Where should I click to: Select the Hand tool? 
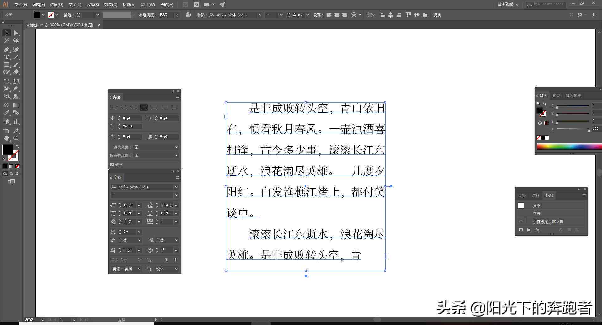point(6,138)
